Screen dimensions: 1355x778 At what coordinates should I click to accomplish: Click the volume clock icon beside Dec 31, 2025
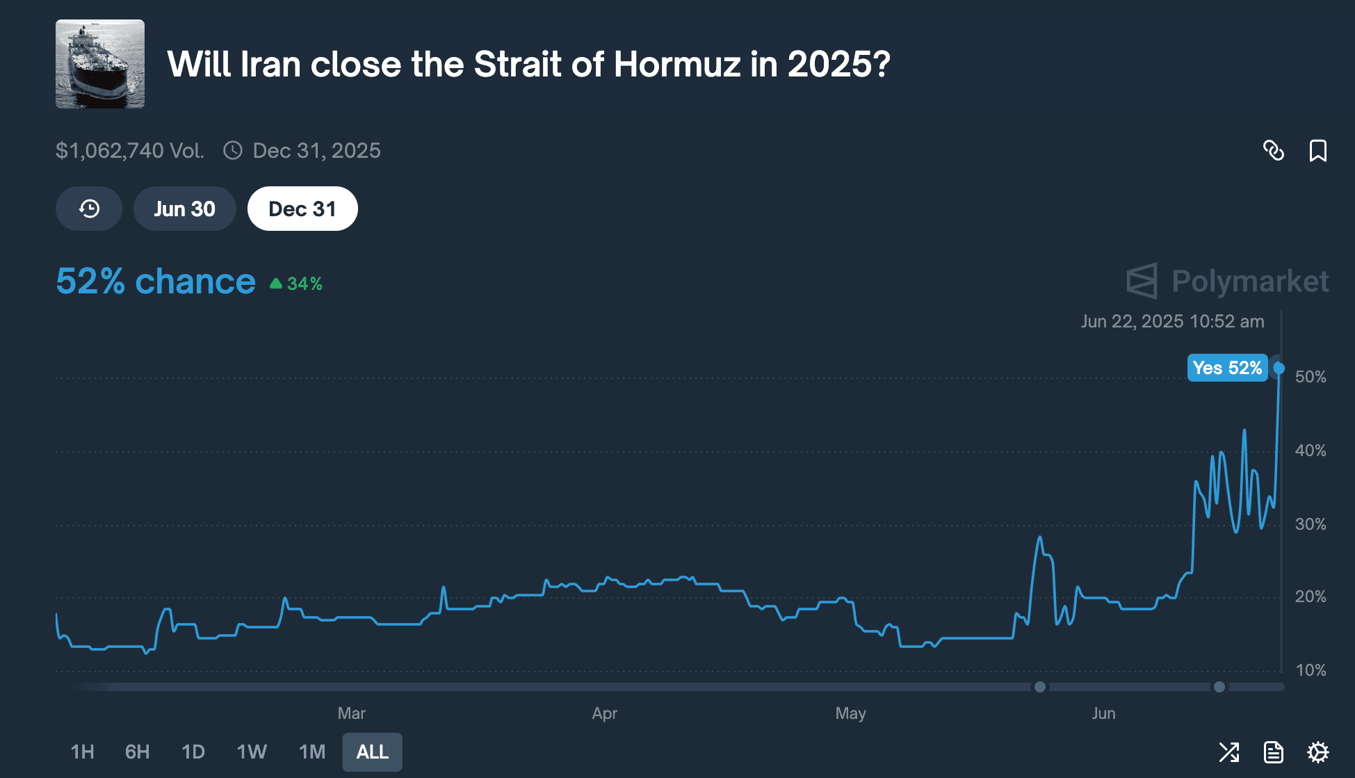[x=232, y=150]
